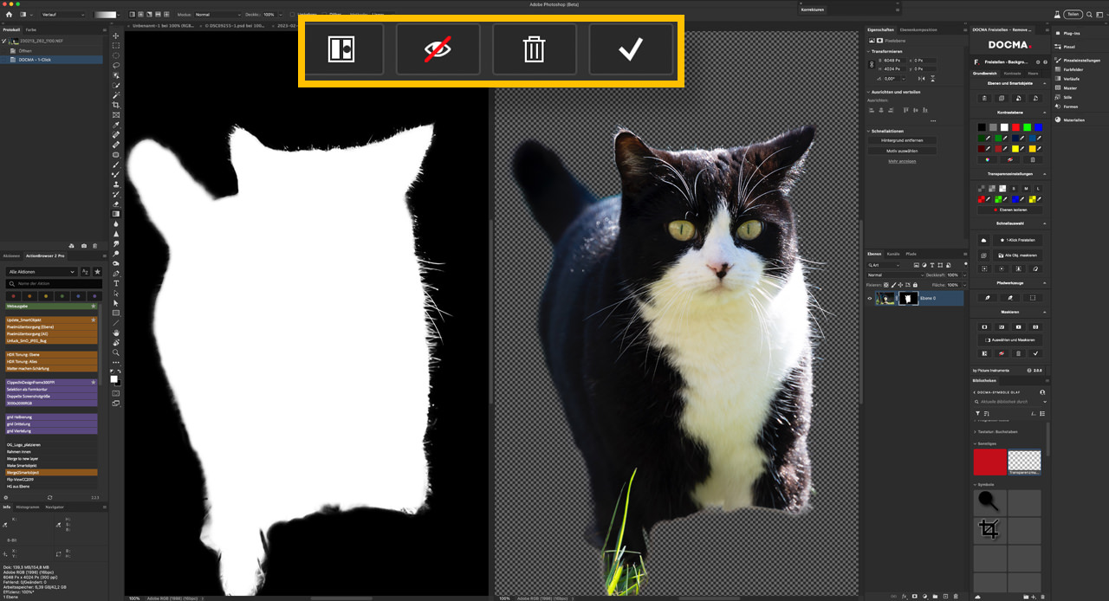Open the Verlauf preset dropdown in options bar

pos(62,15)
